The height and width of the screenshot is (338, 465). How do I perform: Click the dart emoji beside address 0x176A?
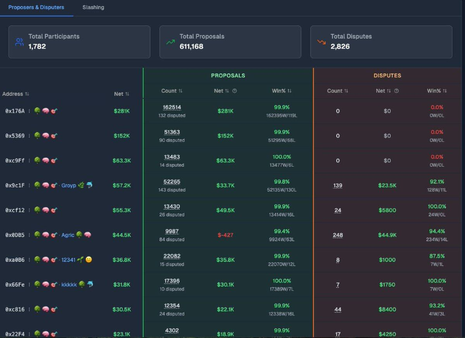pyautogui.click(x=53, y=110)
